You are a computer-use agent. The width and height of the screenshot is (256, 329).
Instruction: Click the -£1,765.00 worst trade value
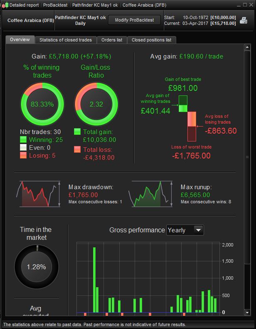[x=191, y=156]
